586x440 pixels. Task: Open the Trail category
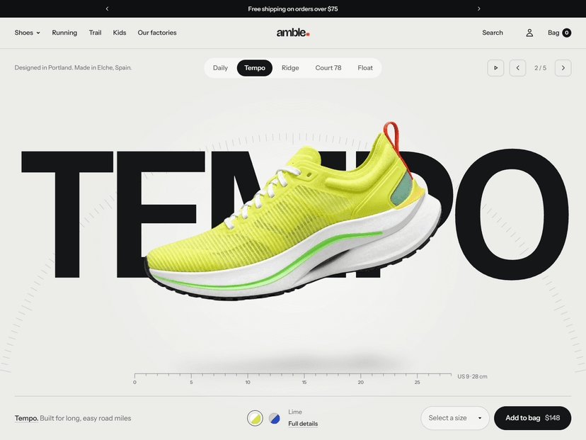[95, 33]
